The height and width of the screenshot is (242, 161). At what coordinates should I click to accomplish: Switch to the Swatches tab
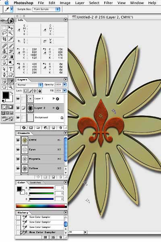click(35, 183)
